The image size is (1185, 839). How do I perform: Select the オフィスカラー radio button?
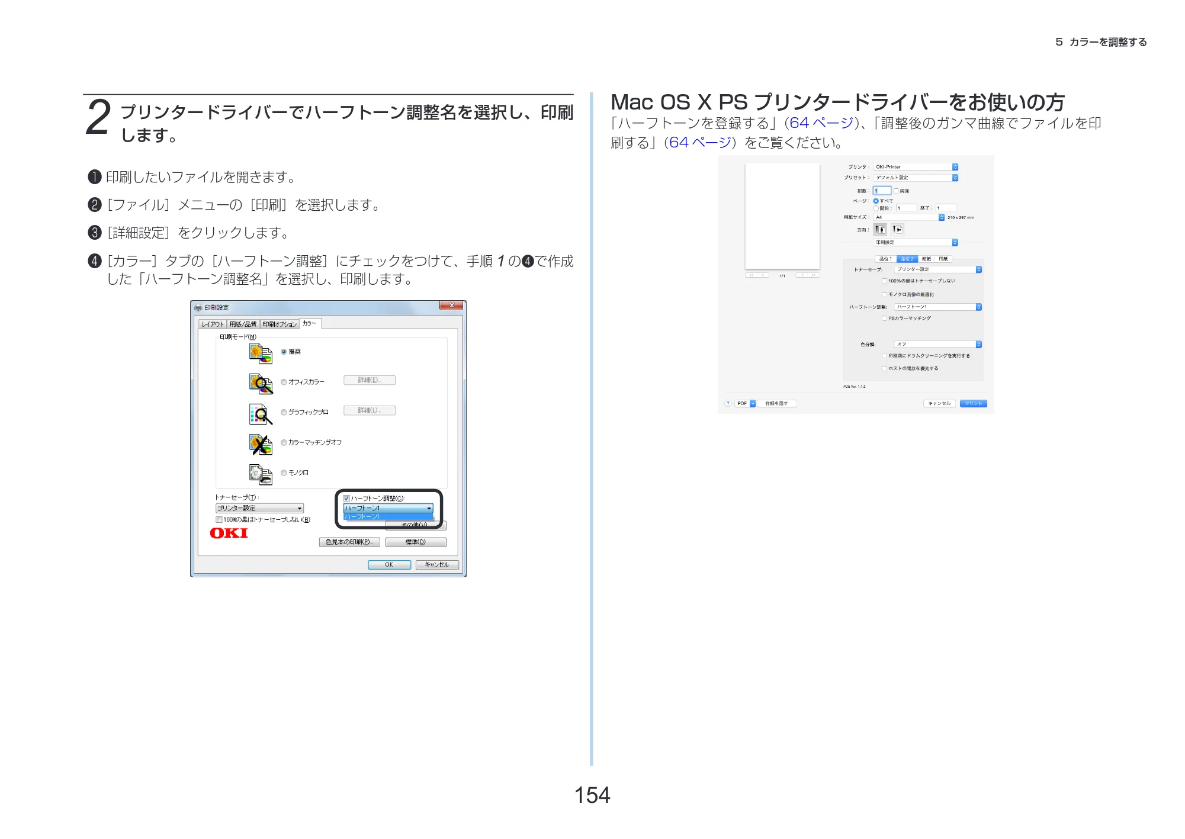[x=284, y=382]
